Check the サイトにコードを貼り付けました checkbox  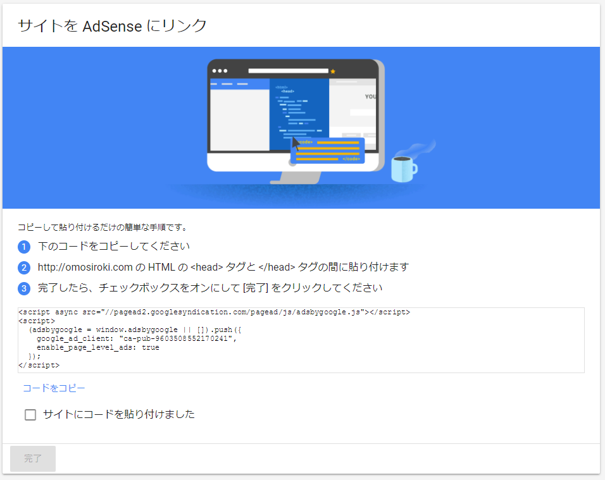click(30, 415)
